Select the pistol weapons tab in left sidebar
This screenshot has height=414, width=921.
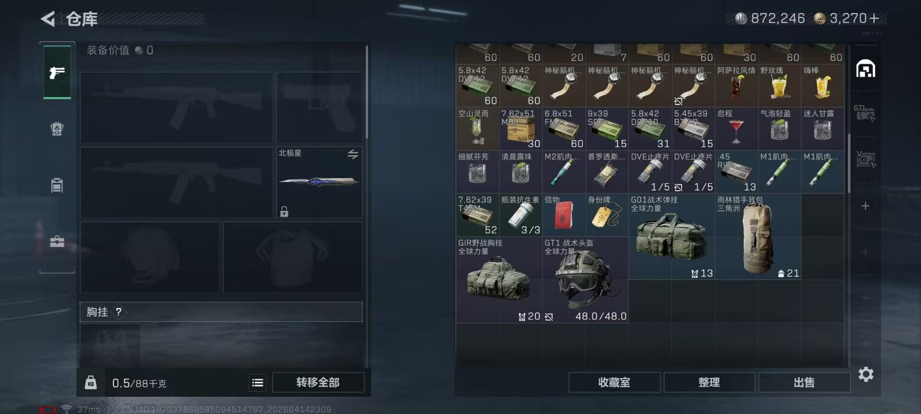[x=57, y=72]
